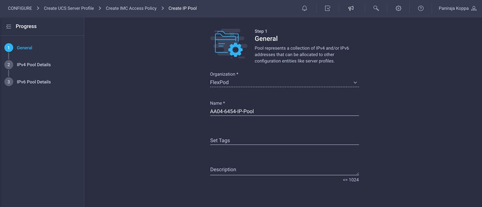Collapse the Progress sidebar icon

coord(8,26)
